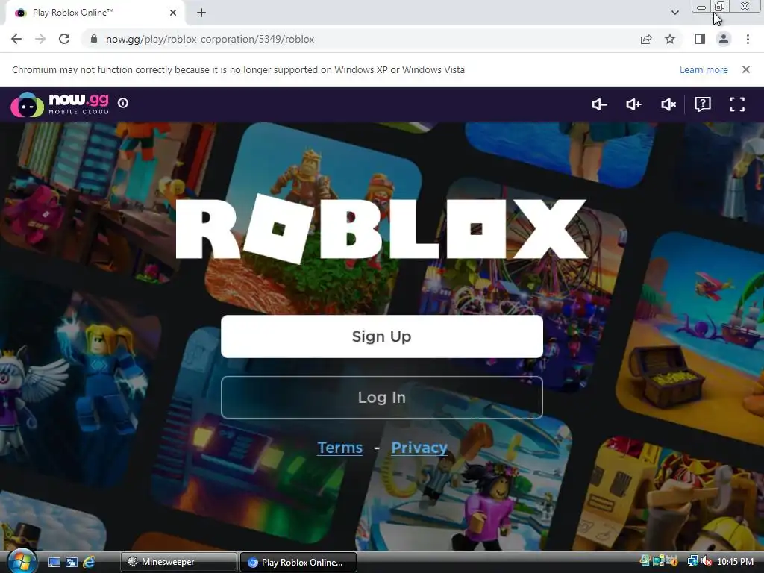
Task: Click the browser forward arrow
Action: pyautogui.click(x=40, y=39)
